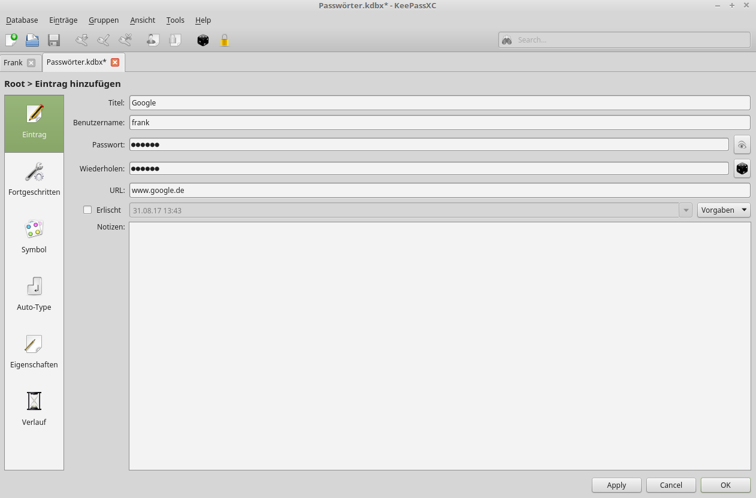Screen dimensions: 756x498
Task: Click the delete entry key icon
Action: click(125, 40)
